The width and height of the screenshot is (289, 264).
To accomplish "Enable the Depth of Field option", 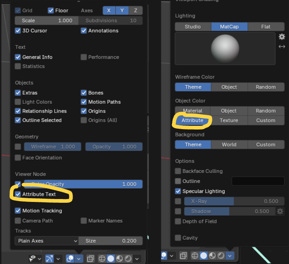I will (x=178, y=221).
